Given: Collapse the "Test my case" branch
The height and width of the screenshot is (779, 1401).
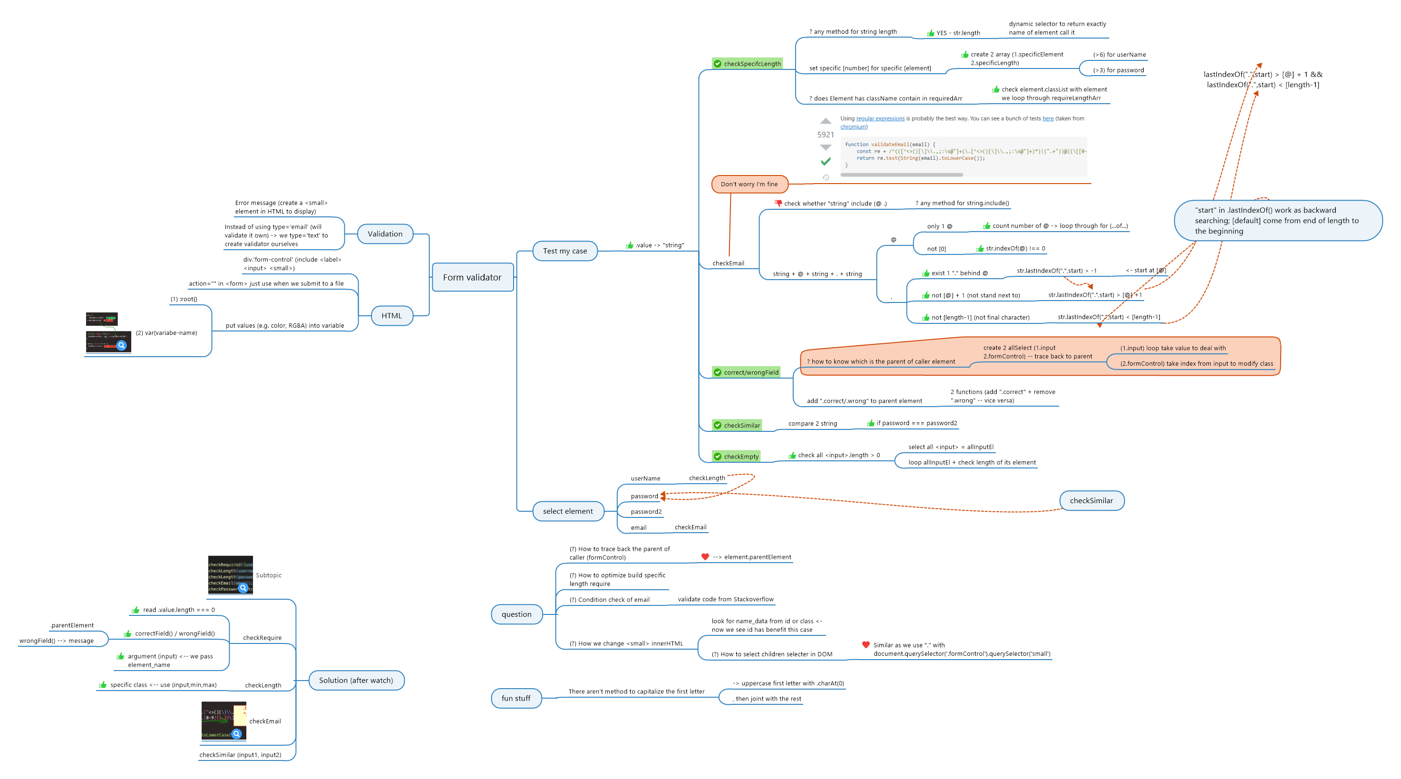Looking at the screenshot, I should pyautogui.click(x=564, y=251).
